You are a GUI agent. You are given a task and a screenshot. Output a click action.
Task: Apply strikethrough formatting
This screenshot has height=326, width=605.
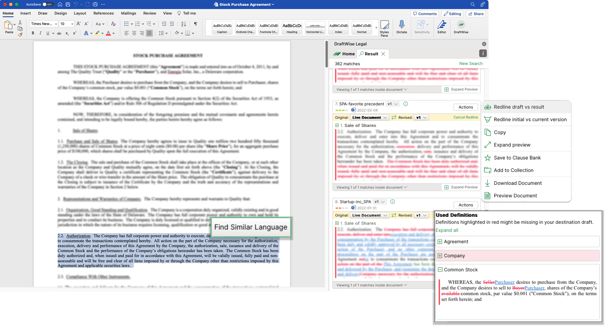coord(59,33)
